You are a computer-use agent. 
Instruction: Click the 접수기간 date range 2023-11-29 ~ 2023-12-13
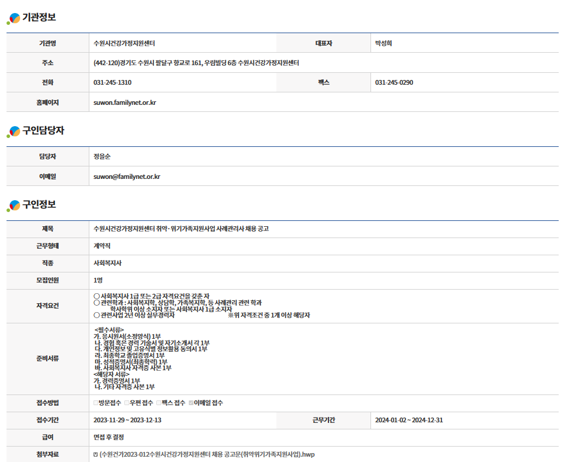[127, 421]
